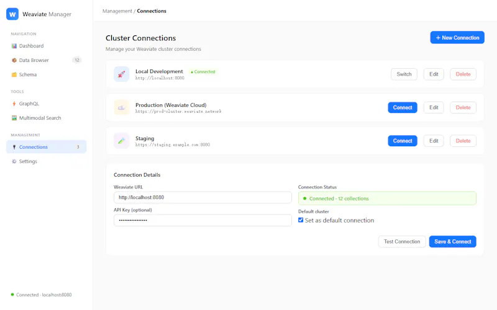
Task: Click the Staging connection title
Action: (x=145, y=138)
